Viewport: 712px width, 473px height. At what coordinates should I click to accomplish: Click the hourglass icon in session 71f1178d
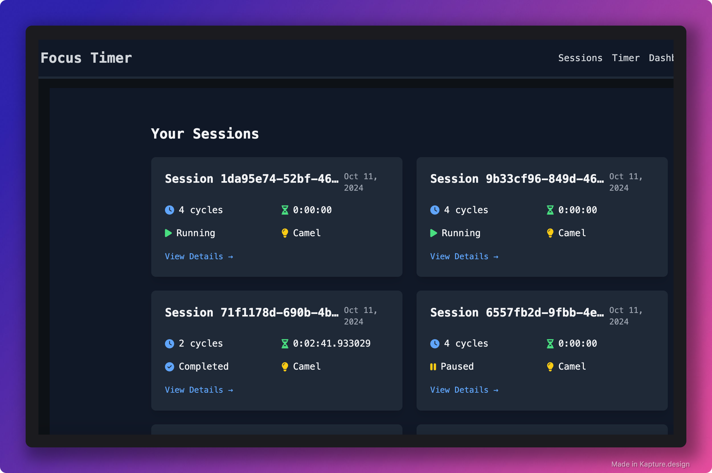(x=285, y=343)
